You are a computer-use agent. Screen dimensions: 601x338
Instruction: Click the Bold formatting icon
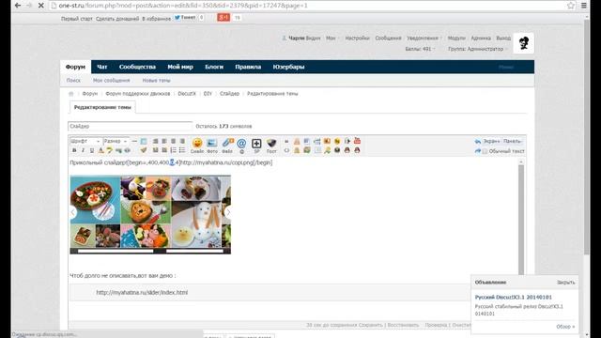point(74,150)
